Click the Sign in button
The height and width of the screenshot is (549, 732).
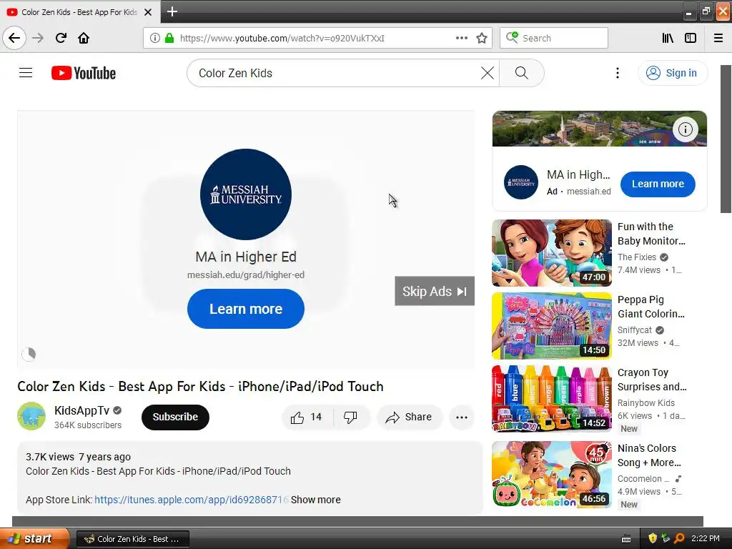pos(672,73)
